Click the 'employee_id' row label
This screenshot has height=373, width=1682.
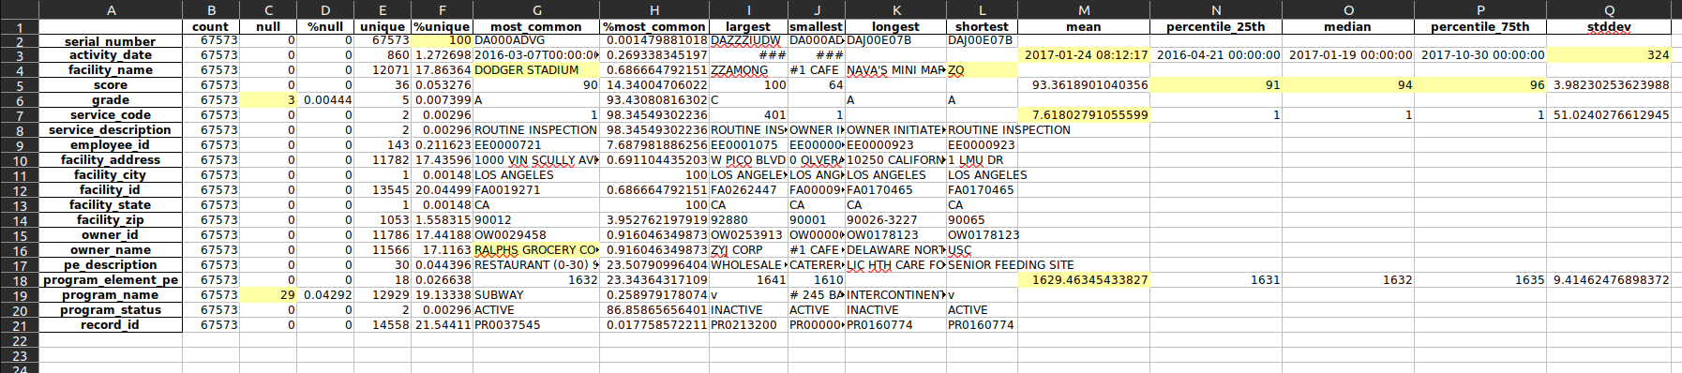coord(111,145)
